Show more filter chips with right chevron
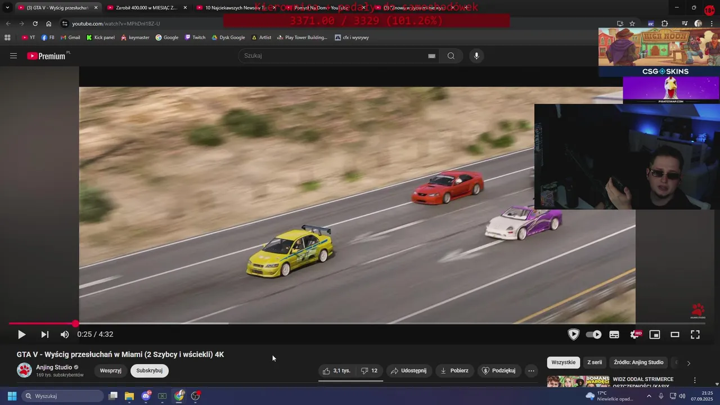The width and height of the screenshot is (720, 405). [x=688, y=363]
